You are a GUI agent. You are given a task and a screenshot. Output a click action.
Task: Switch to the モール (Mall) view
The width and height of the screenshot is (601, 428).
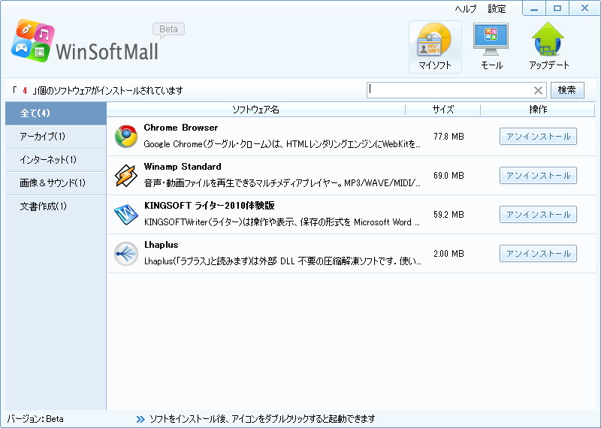point(491,47)
